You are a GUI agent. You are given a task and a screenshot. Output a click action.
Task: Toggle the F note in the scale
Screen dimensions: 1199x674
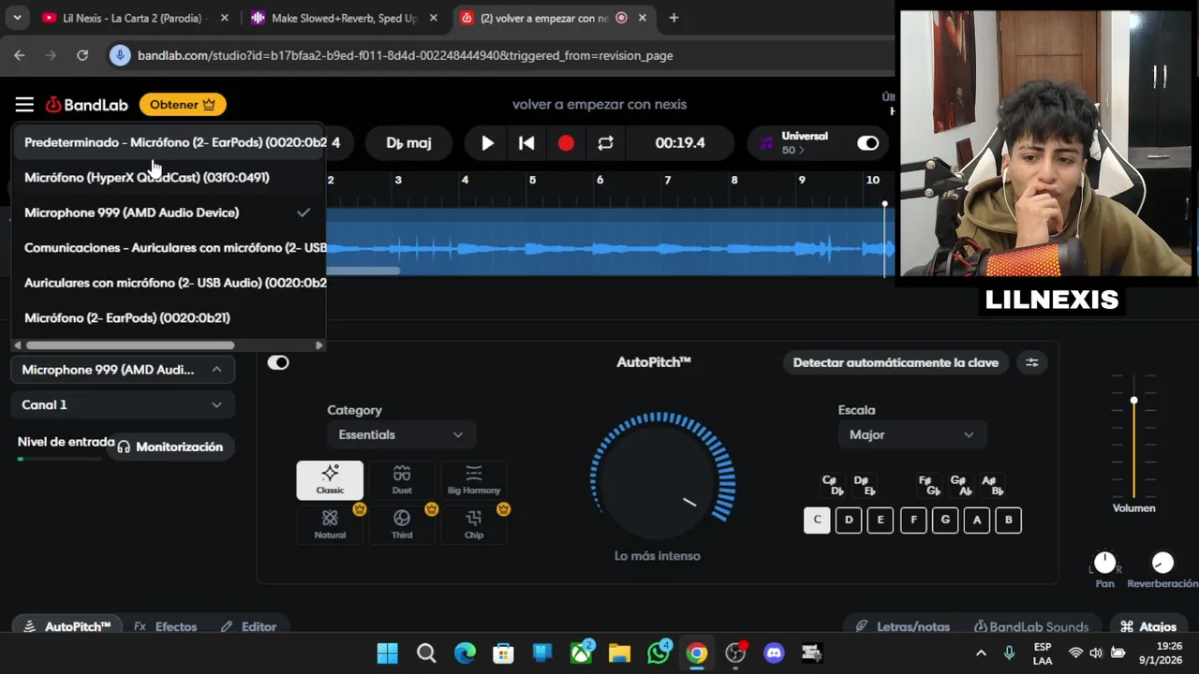[913, 520]
